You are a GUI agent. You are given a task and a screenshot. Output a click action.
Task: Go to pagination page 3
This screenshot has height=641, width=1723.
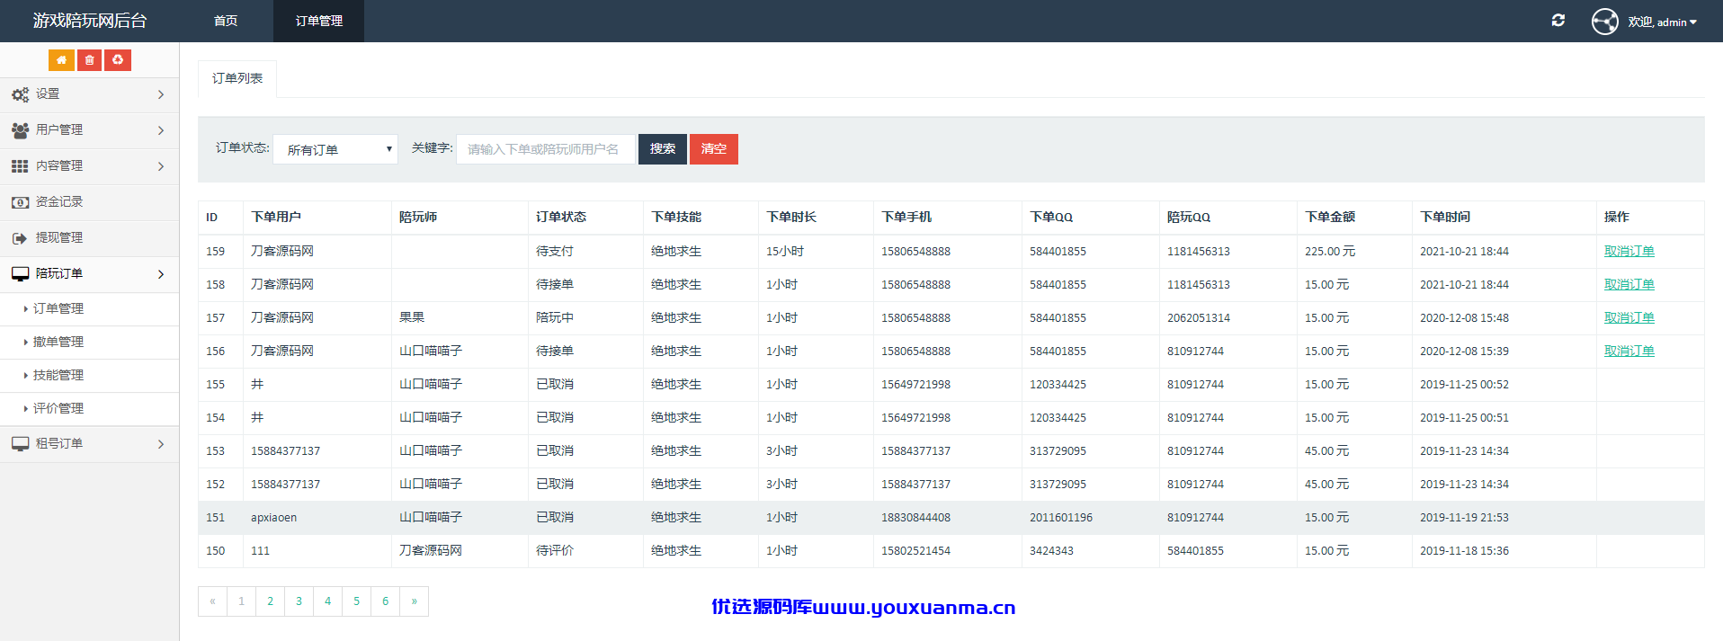coord(299,601)
